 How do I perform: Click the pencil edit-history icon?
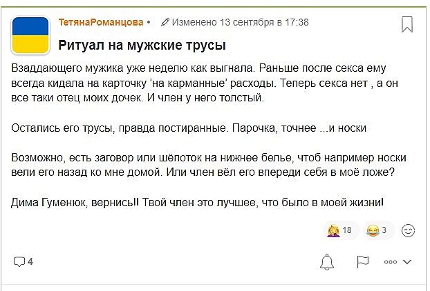click(x=165, y=22)
